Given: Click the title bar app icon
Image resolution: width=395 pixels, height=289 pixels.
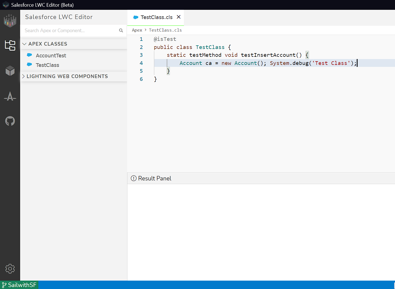Looking at the screenshot, I should click(x=6, y=5).
